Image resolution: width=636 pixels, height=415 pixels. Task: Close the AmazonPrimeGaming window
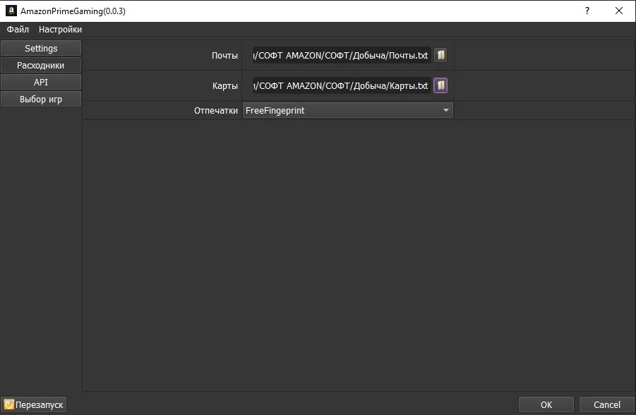(x=619, y=11)
